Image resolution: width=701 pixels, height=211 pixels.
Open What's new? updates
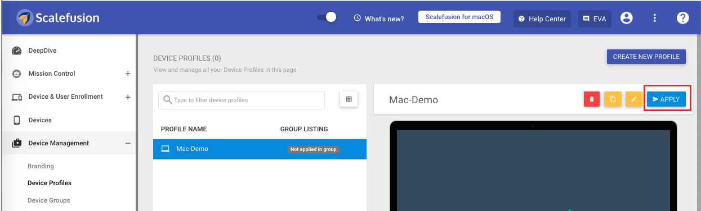tap(384, 19)
